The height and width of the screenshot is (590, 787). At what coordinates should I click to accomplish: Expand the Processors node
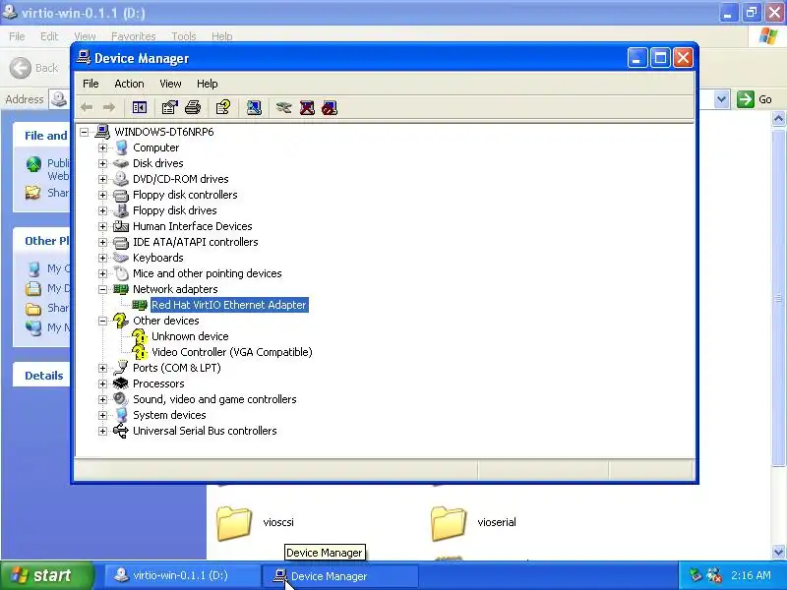(102, 383)
